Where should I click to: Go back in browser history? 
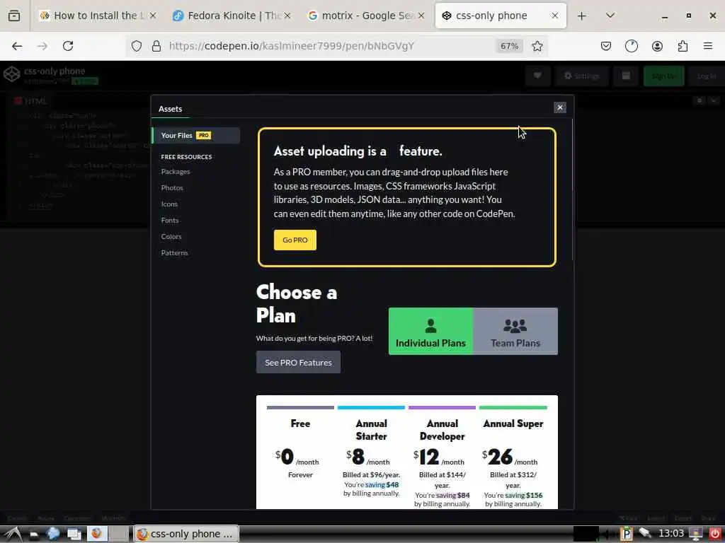[17, 46]
